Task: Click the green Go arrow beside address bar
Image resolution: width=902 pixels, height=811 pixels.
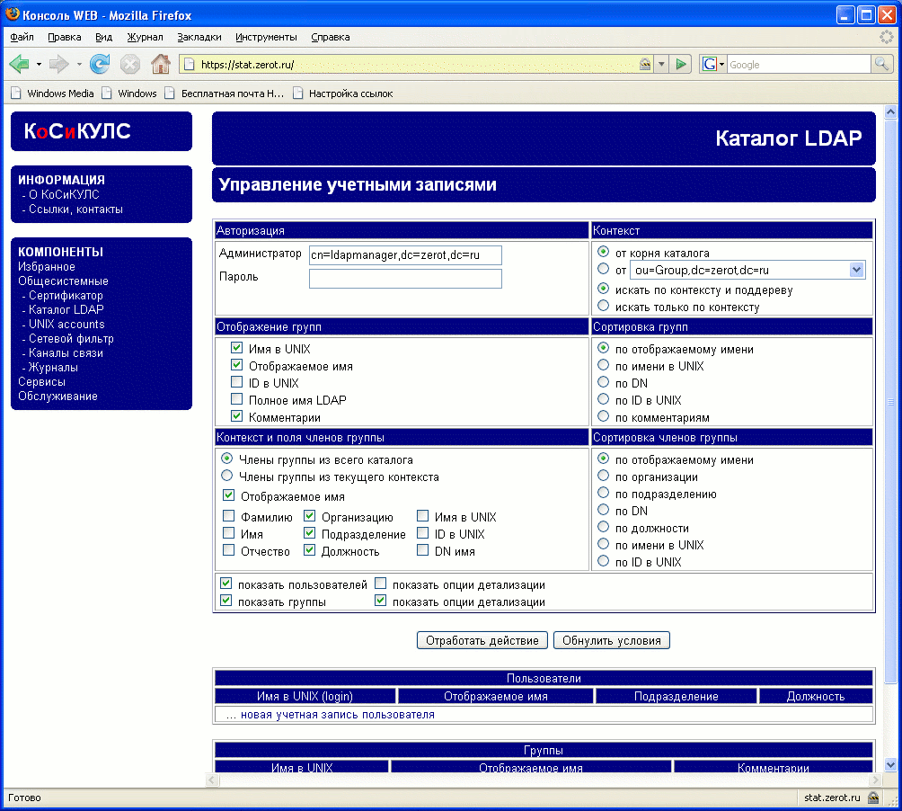Action: (681, 64)
